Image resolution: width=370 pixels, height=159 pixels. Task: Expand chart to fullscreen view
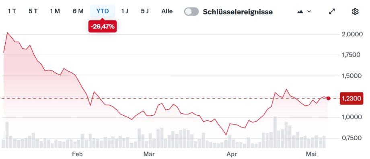(x=332, y=12)
